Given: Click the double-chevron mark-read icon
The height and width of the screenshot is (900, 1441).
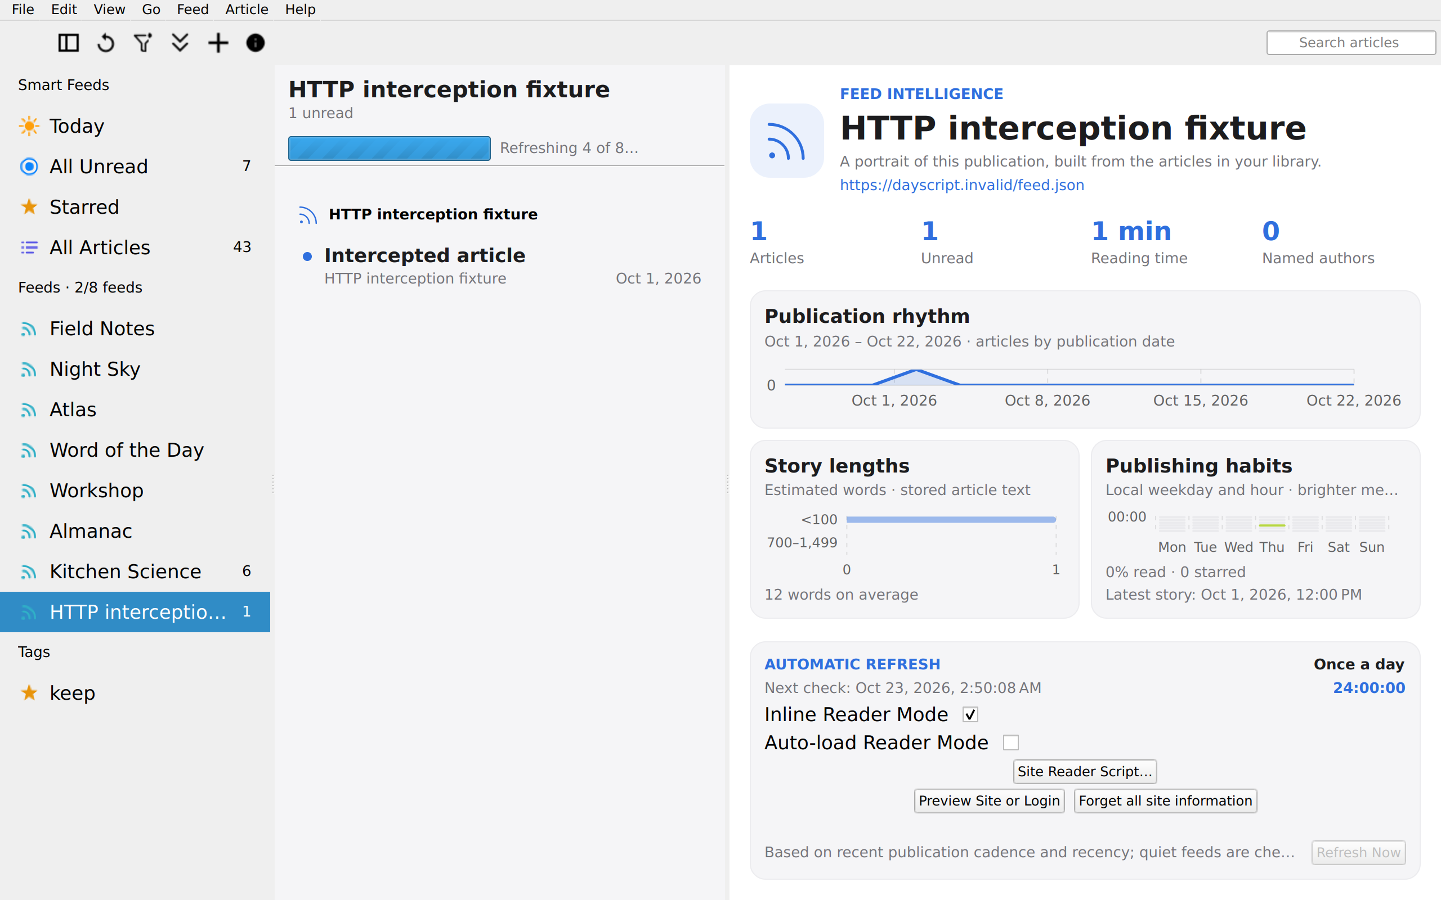Looking at the screenshot, I should click(180, 43).
